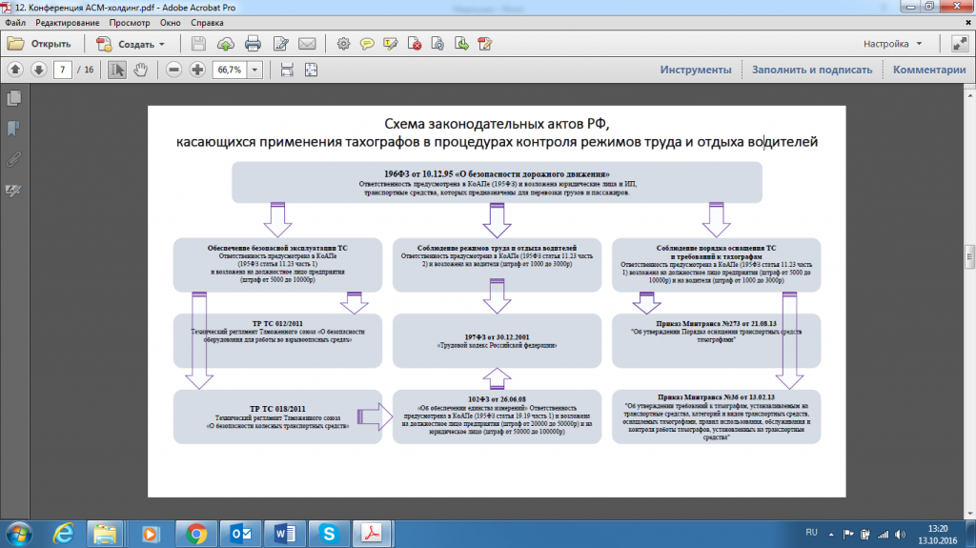This screenshot has width=976, height=548.
Task: Click the Open folder icon
Action: pos(15,44)
